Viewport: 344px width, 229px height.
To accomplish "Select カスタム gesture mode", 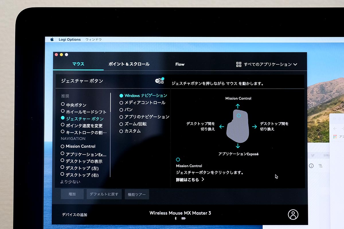I will [x=130, y=131].
